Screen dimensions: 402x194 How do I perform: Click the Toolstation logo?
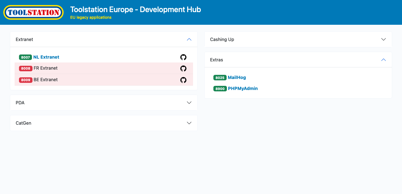(34, 12)
